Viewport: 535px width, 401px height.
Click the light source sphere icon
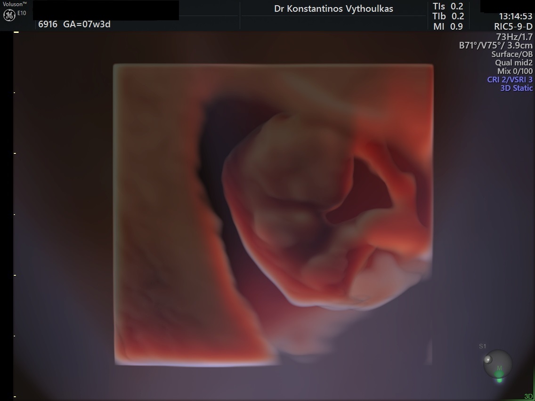[x=497, y=363]
